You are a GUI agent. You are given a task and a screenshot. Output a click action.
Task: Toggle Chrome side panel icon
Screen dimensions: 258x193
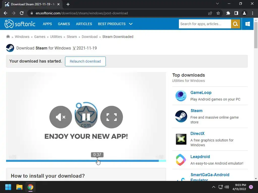tap(236, 13)
